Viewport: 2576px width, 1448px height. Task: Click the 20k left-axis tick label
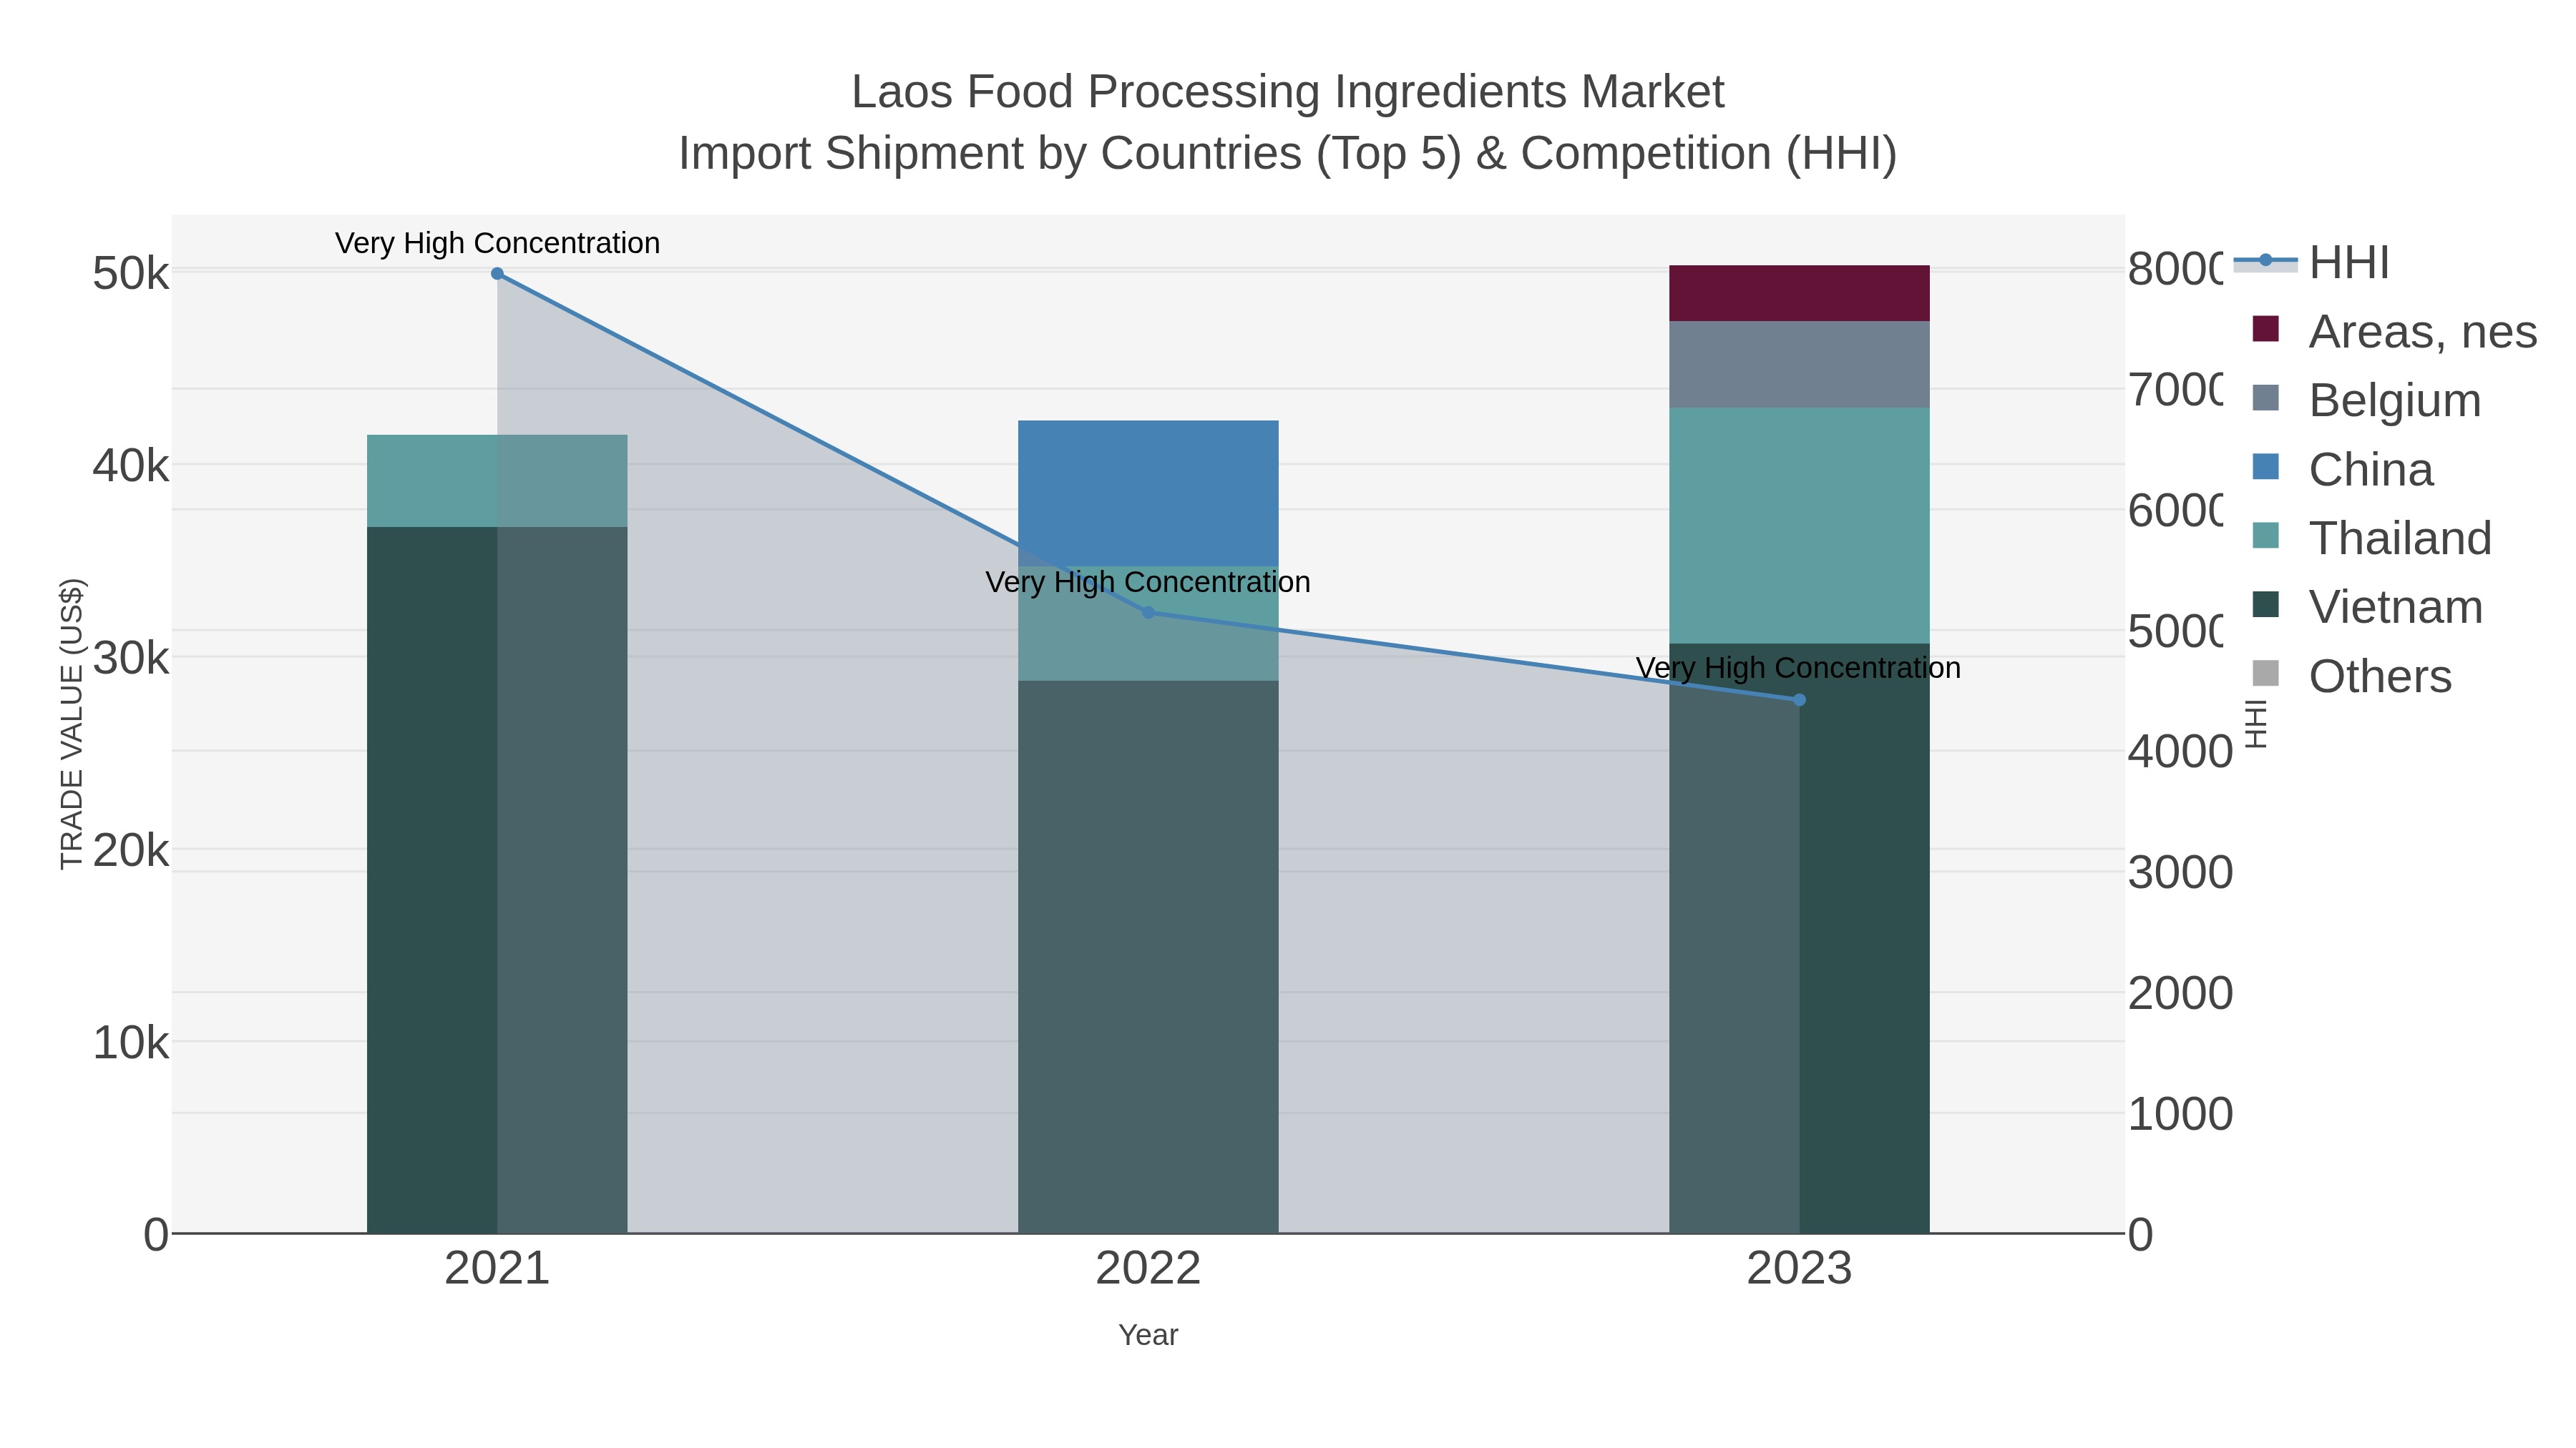[131, 850]
